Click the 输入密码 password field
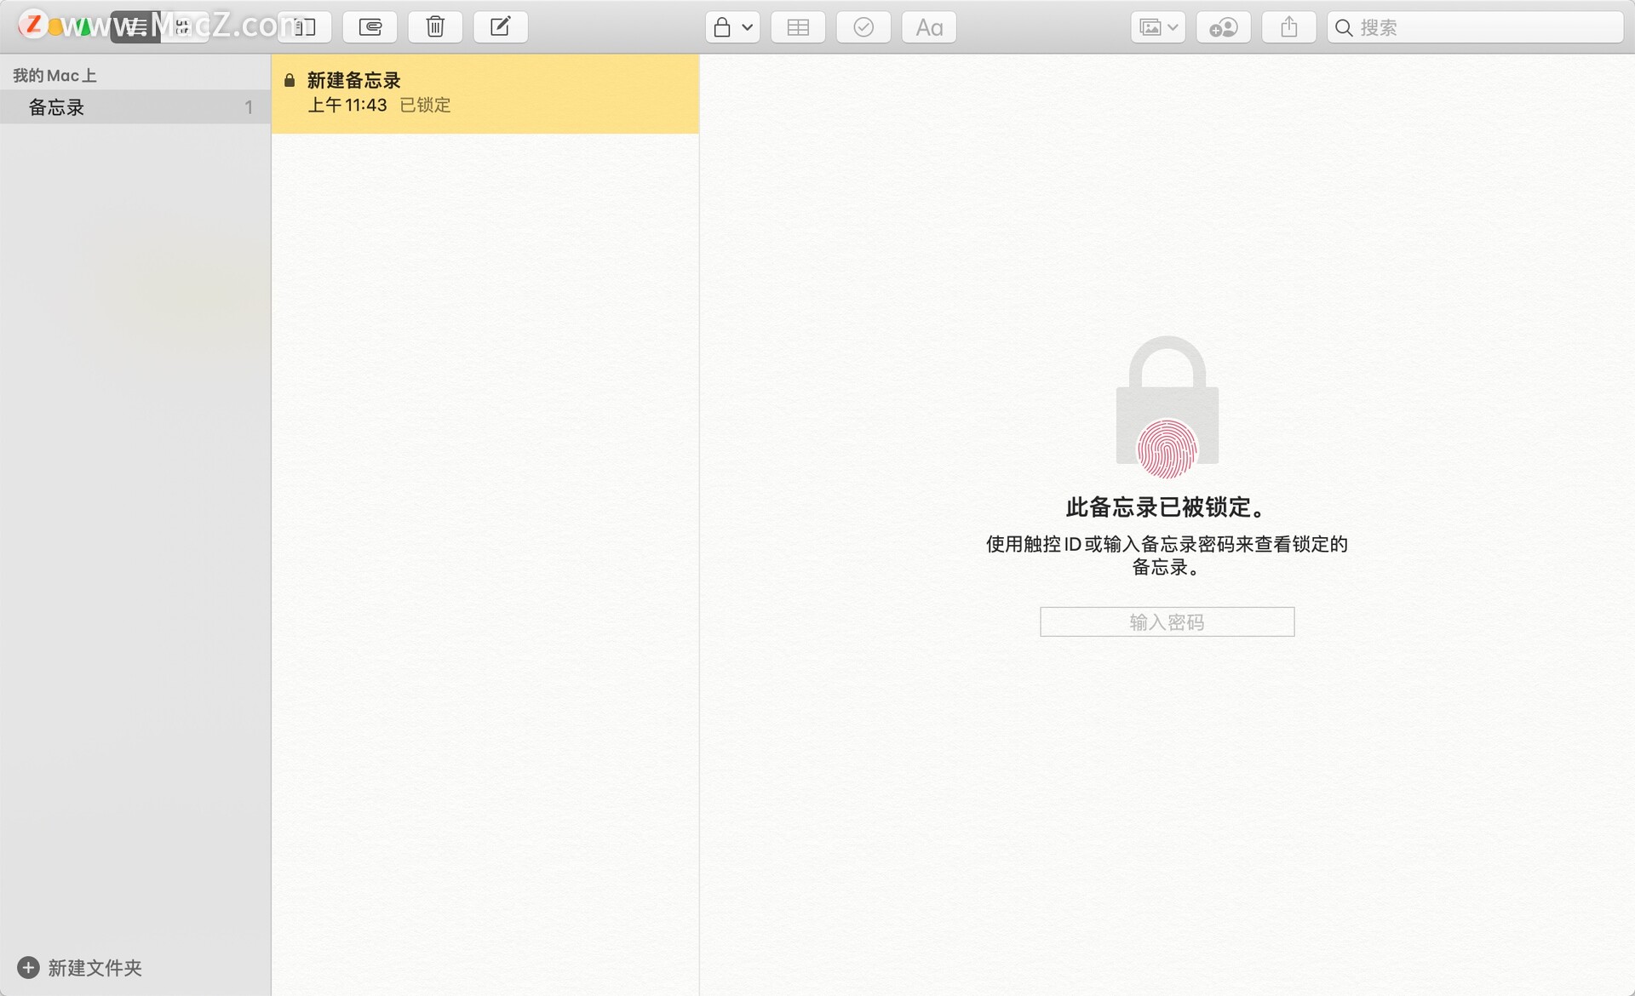The height and width of the screenshot is (996, 1635). [x=1167, y=622]
